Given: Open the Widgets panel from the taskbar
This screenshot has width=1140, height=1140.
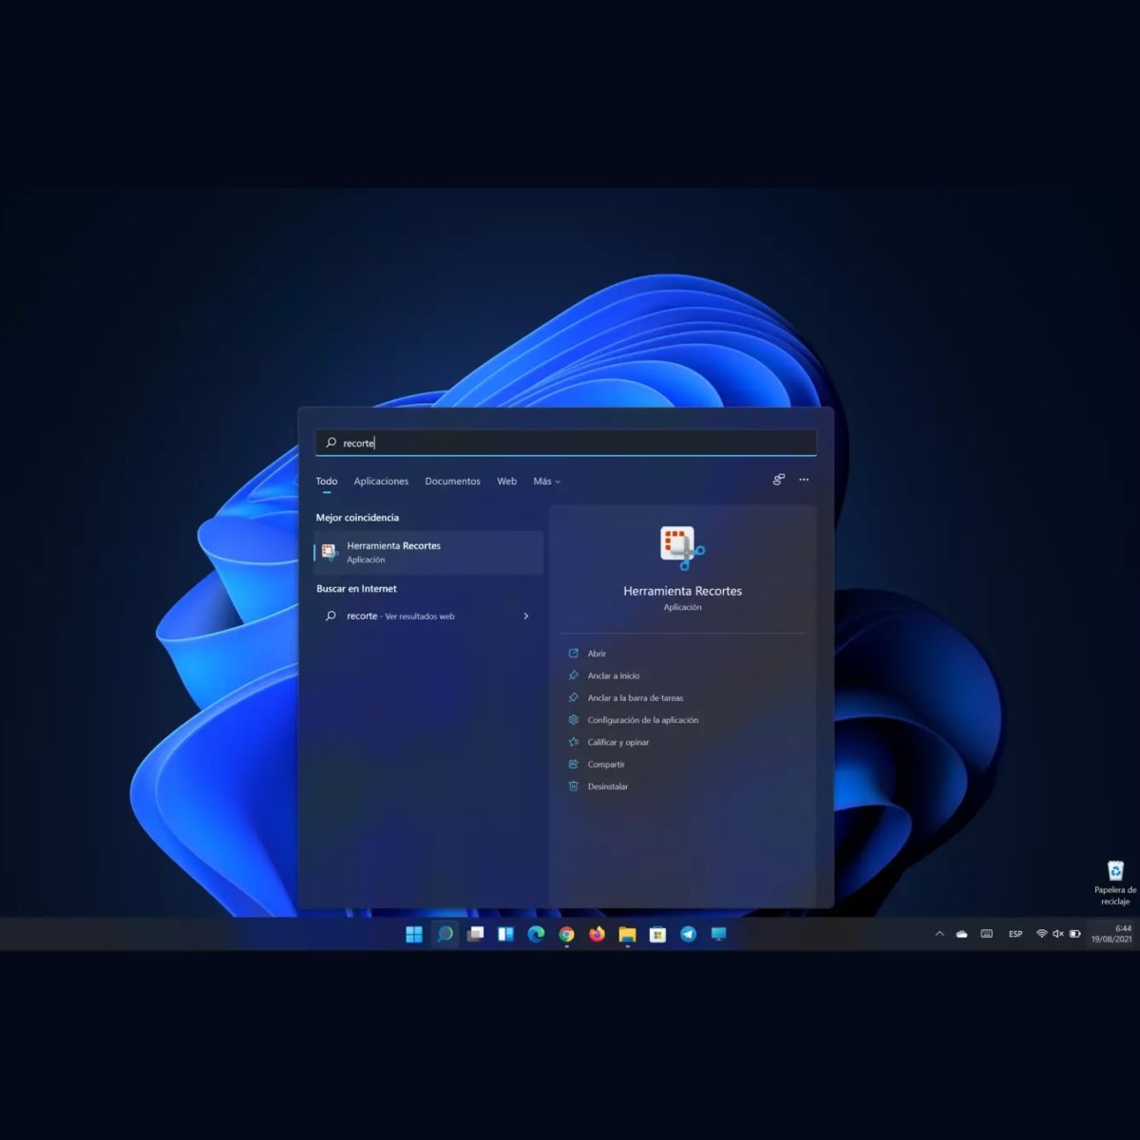Looking at the screenshot, I should pyautogui.click(x=505, y=934).
